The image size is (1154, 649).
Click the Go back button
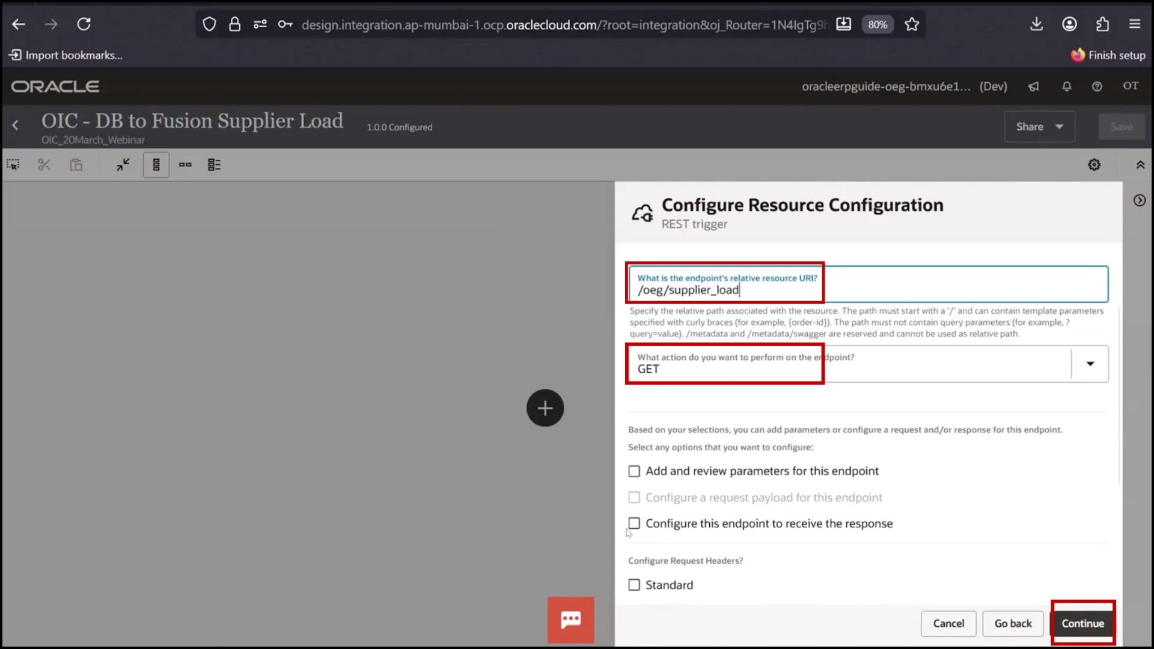1013,624
